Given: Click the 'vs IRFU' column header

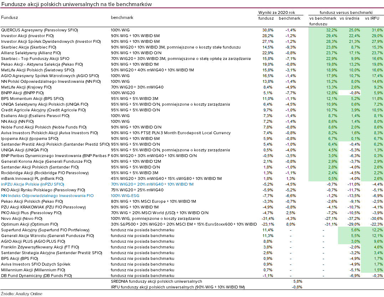Looking at the screenshot, I should [372, 18].
